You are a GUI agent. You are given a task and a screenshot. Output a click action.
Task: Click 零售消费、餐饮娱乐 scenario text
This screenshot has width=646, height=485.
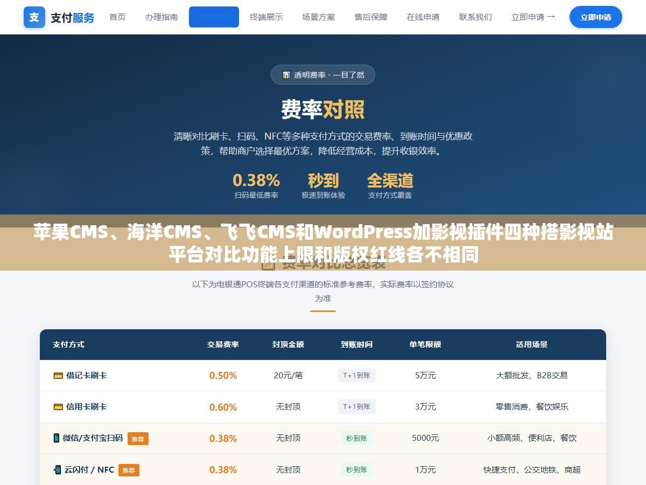[532, 407]
